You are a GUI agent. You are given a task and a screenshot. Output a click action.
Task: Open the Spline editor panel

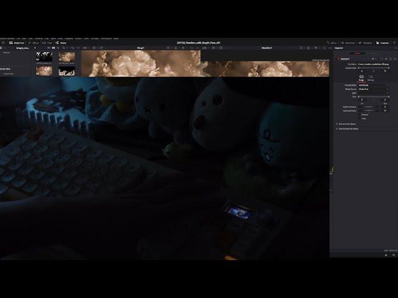click(x=331, y=43)
